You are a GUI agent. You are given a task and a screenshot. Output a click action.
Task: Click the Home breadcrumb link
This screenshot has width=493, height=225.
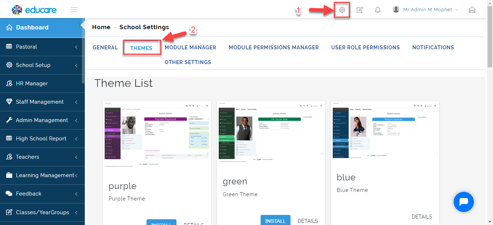pyautogui.click(x=101, y=27)
